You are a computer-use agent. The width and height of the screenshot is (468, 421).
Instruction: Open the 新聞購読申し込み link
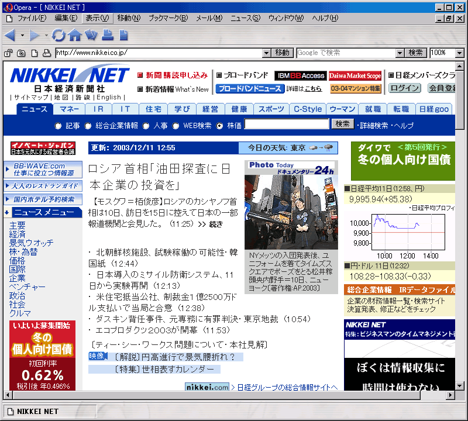(177, 75)
